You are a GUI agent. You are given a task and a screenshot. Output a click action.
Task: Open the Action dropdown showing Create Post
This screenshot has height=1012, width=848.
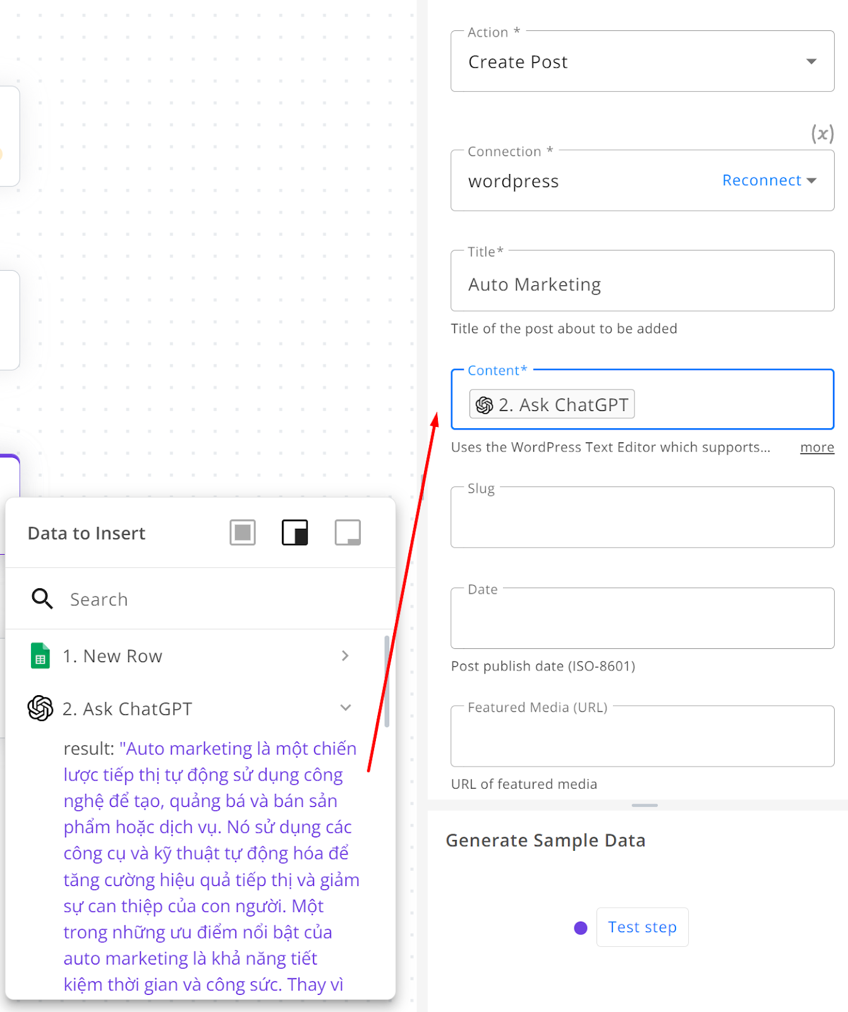642,61
